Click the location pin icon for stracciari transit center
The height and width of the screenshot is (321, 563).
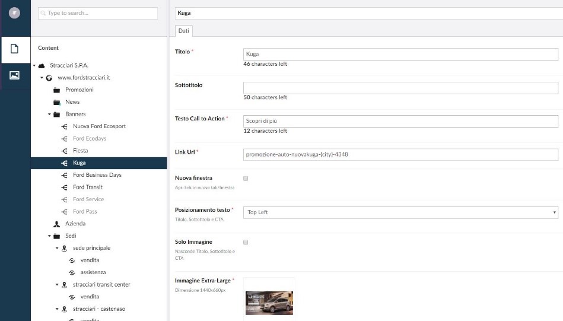click(64, 285)
